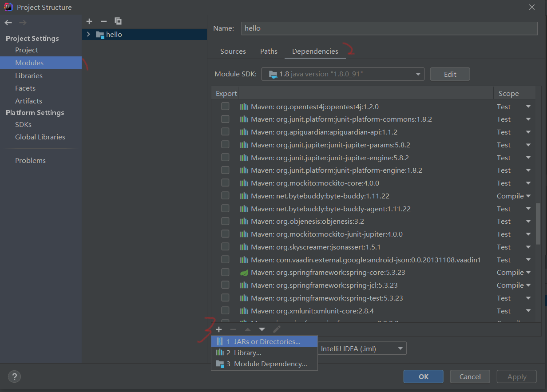
Task: Confirm with the OK button
Action: click(424, 376)
